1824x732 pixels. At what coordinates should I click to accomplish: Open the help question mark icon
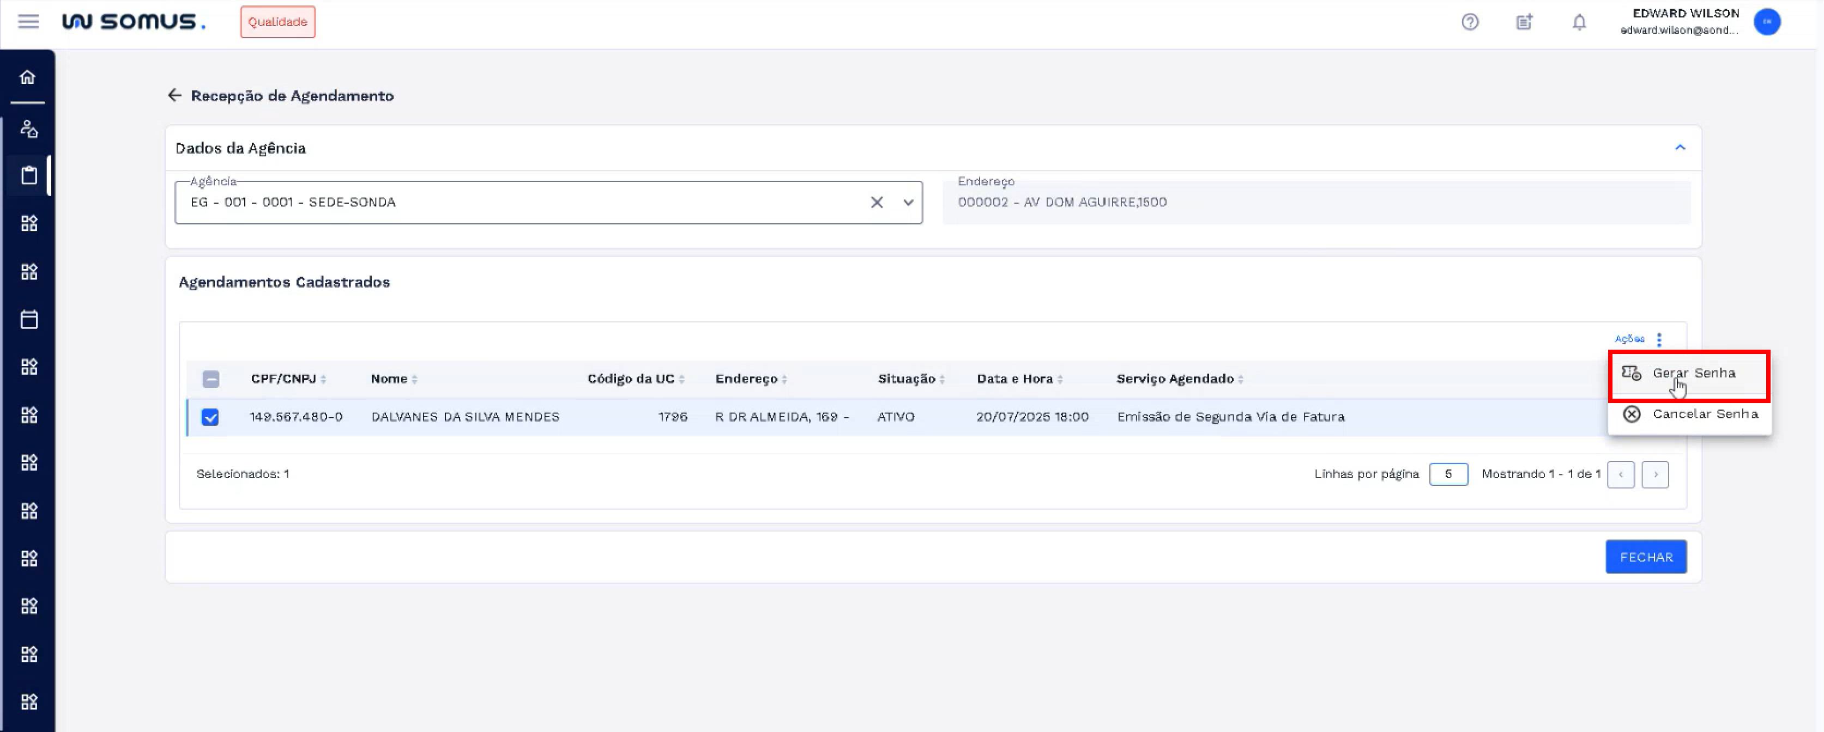1470,22
